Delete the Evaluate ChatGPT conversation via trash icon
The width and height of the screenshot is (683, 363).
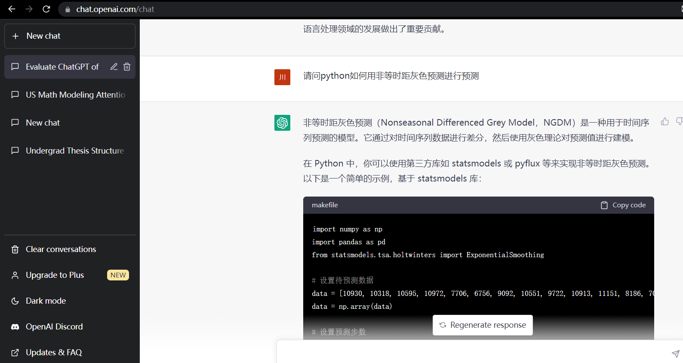[127, 67]
